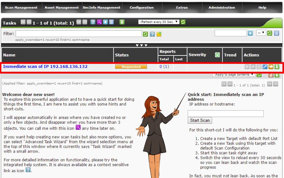
Task: Open the saved filter '--' dropdown
Action: pyautogui.click(x=261, y=33)
